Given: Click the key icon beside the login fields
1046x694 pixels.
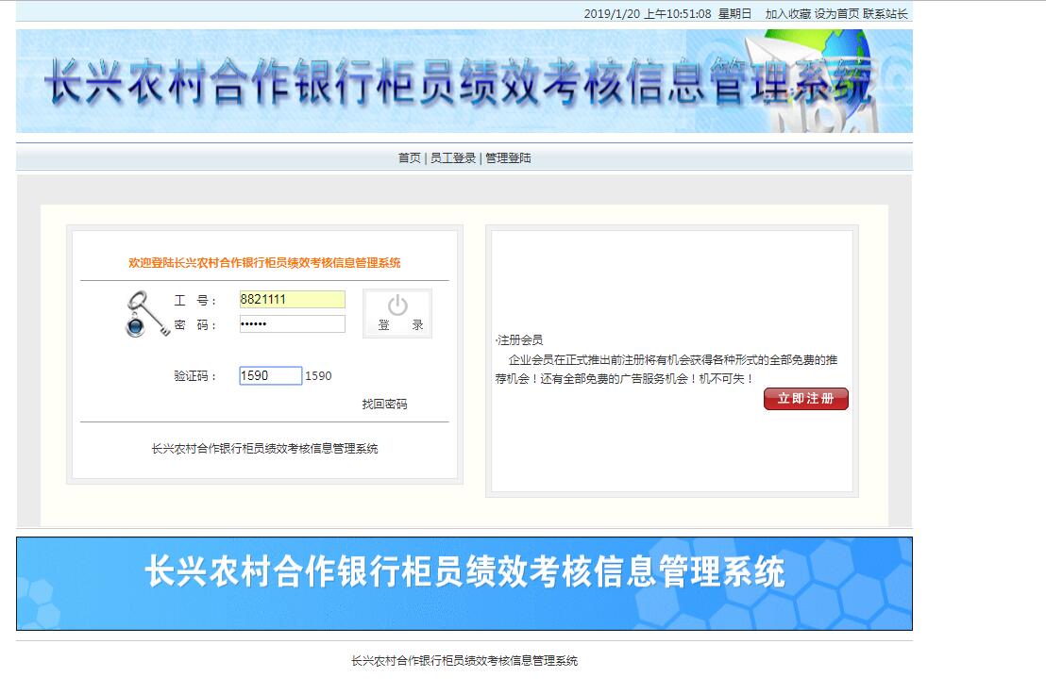Looking at the screenshot, I should click(x=147, y=314).
